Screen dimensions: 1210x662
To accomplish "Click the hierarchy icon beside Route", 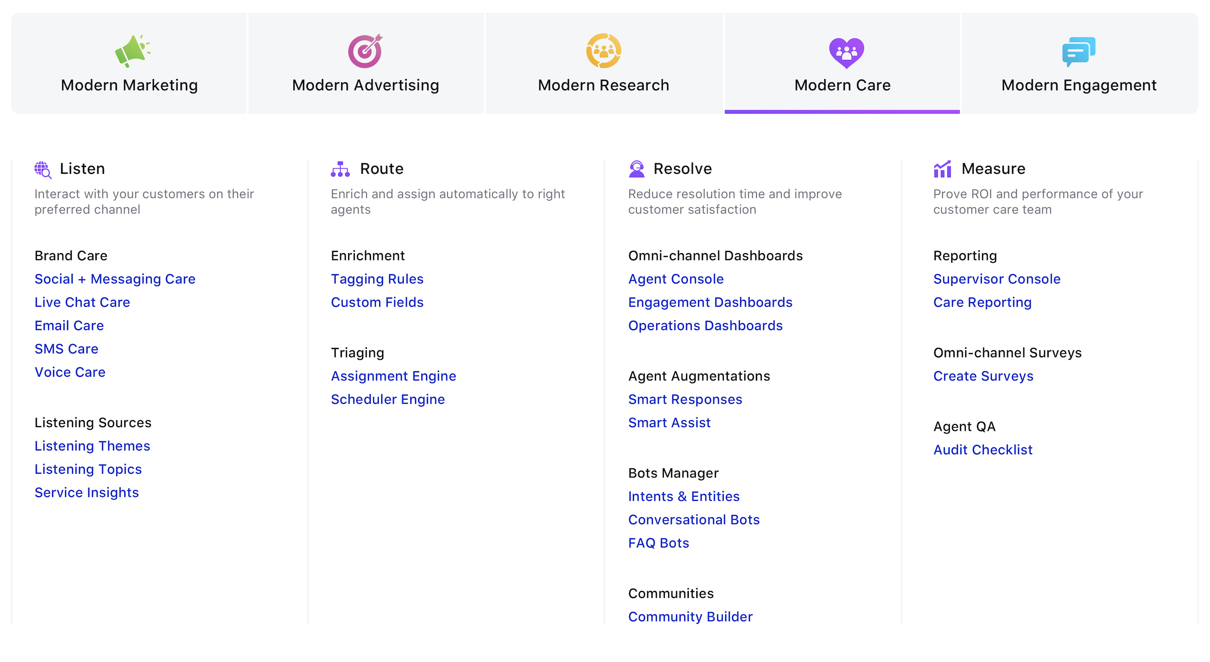I will point(340,169).
